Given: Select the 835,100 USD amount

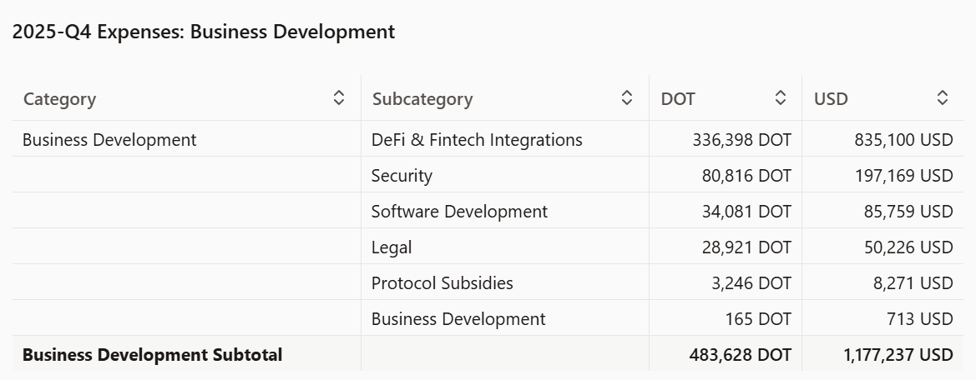Looking at the screenshot, I should point(903,140).
